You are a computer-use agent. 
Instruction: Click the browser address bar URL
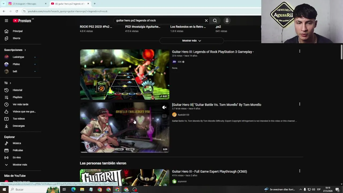68,11
